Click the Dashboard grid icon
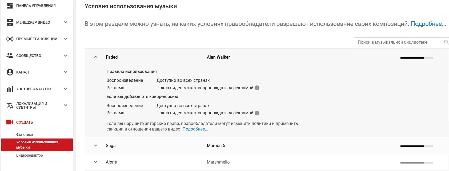The height and width of the screenshot is (171, 449). (10, 6)
